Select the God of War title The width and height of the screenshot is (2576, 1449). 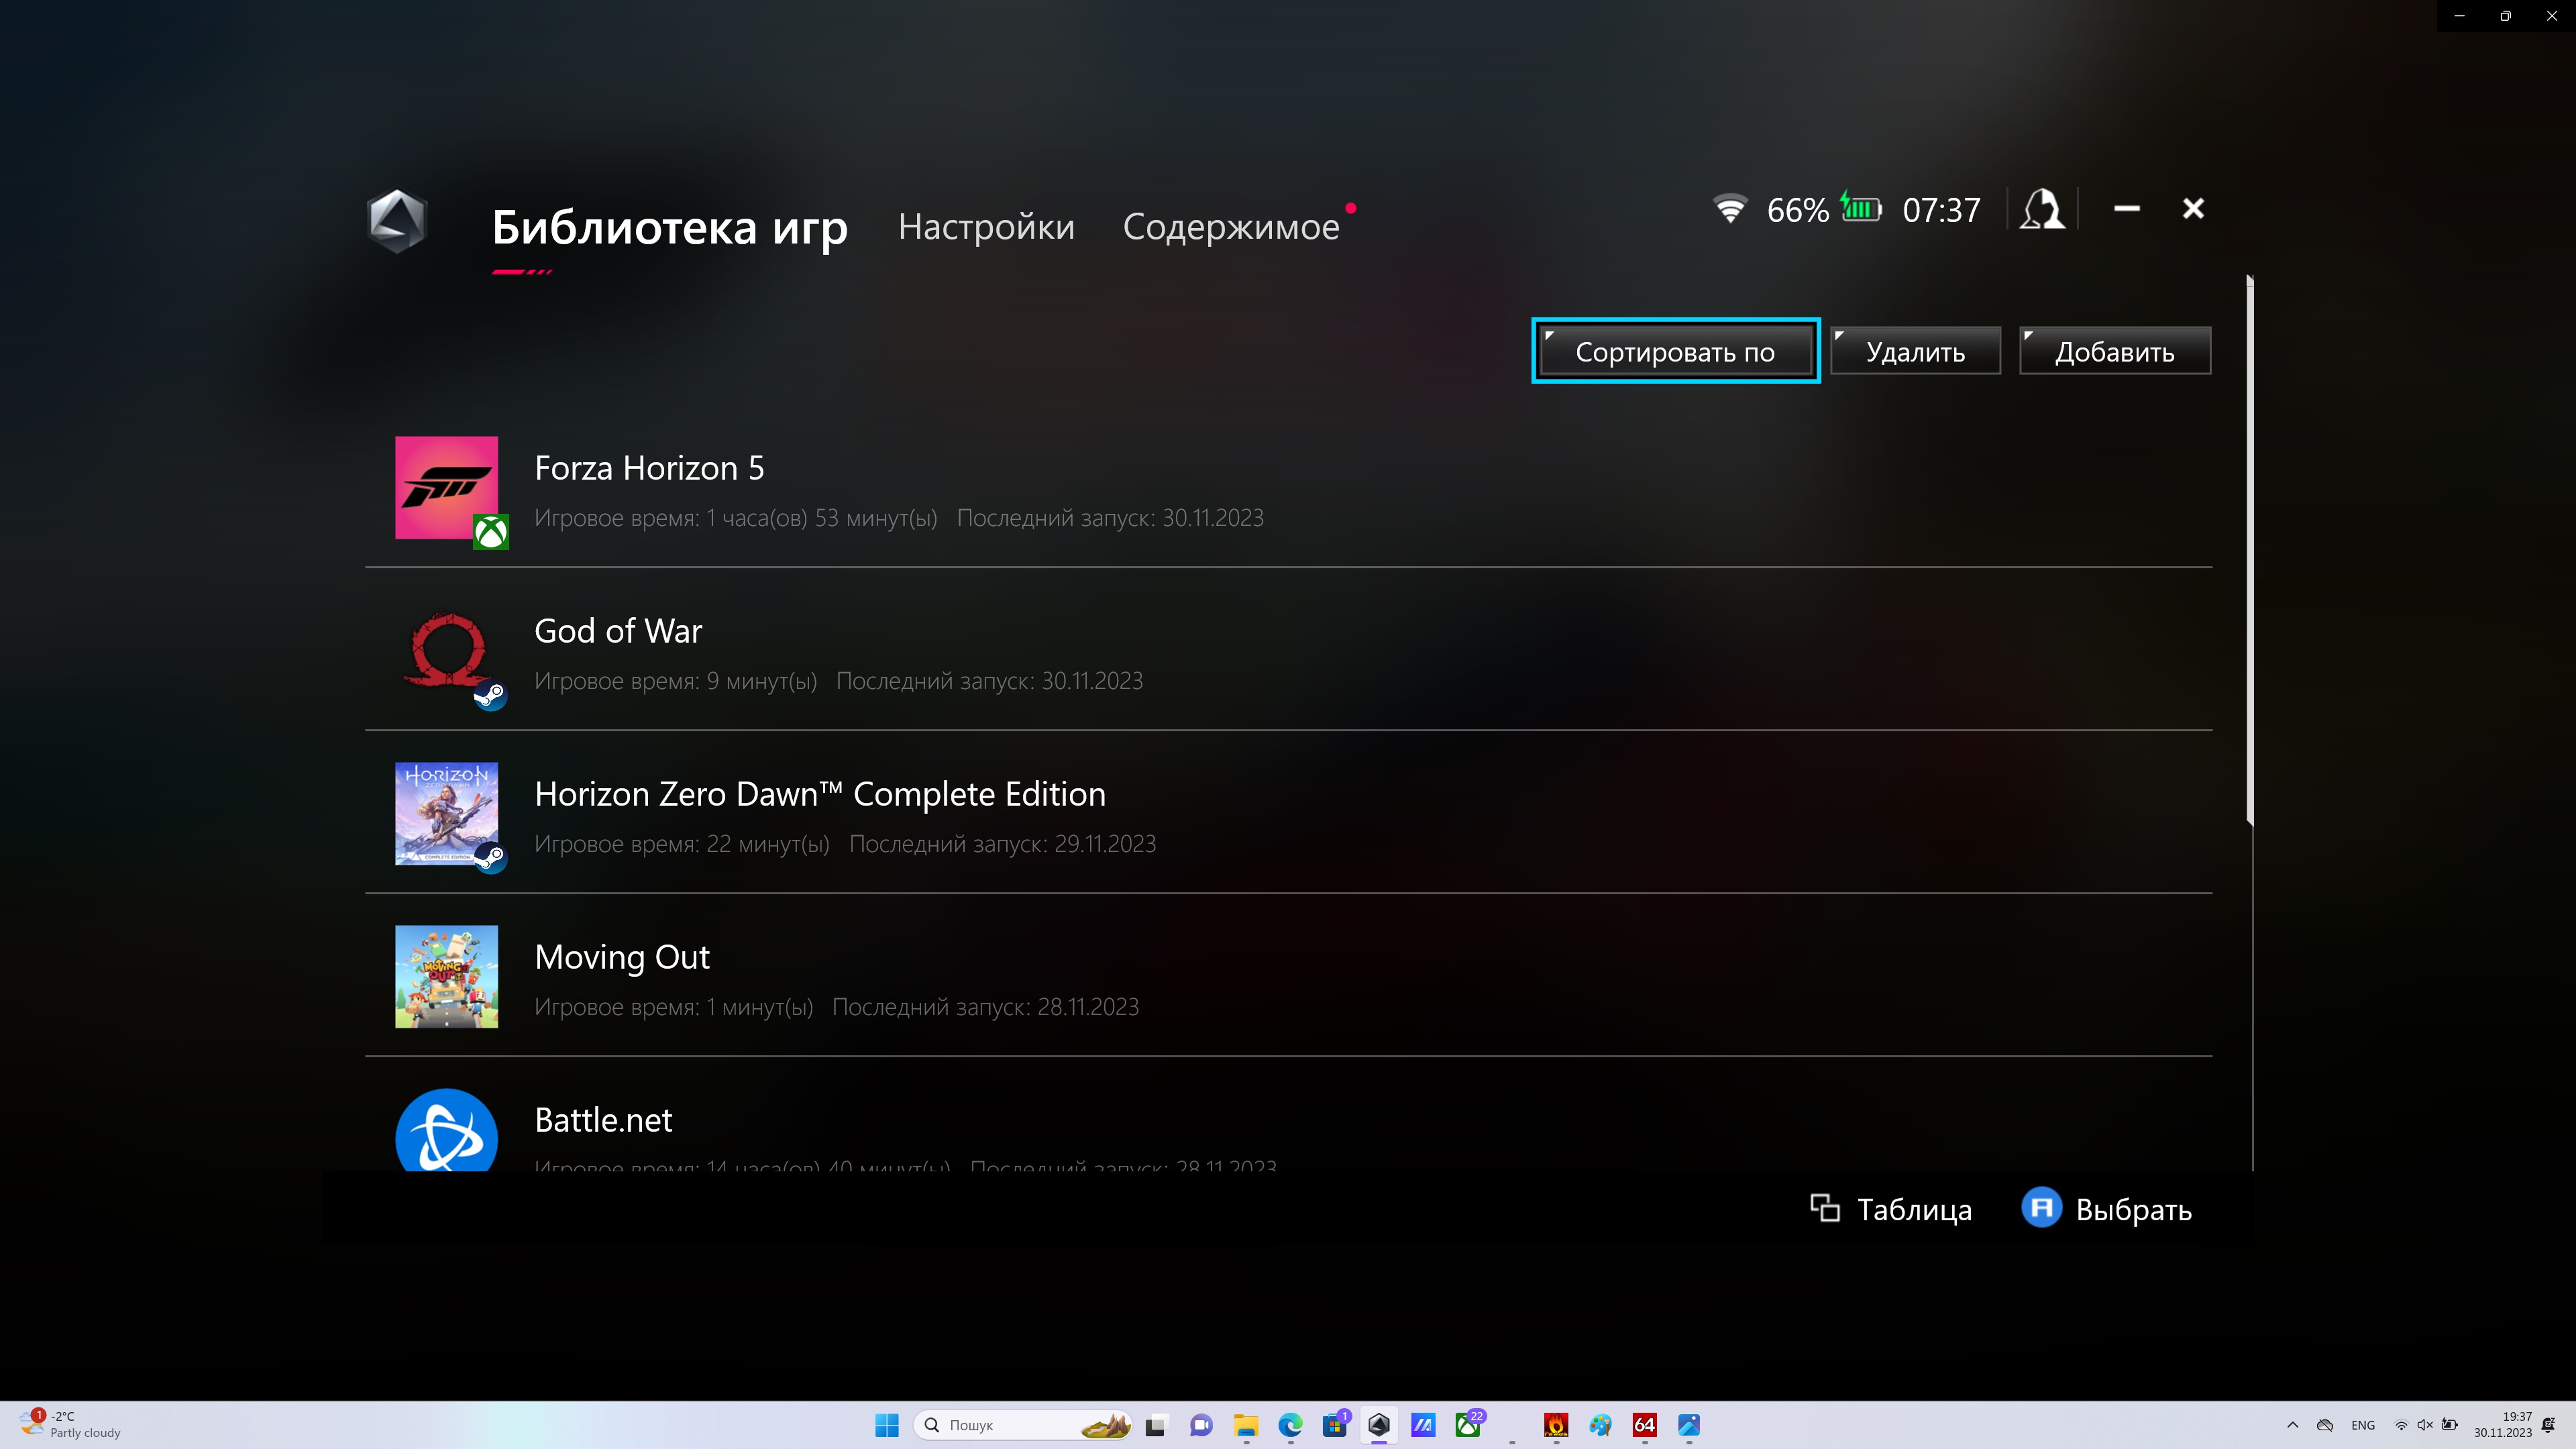point(618,631)
